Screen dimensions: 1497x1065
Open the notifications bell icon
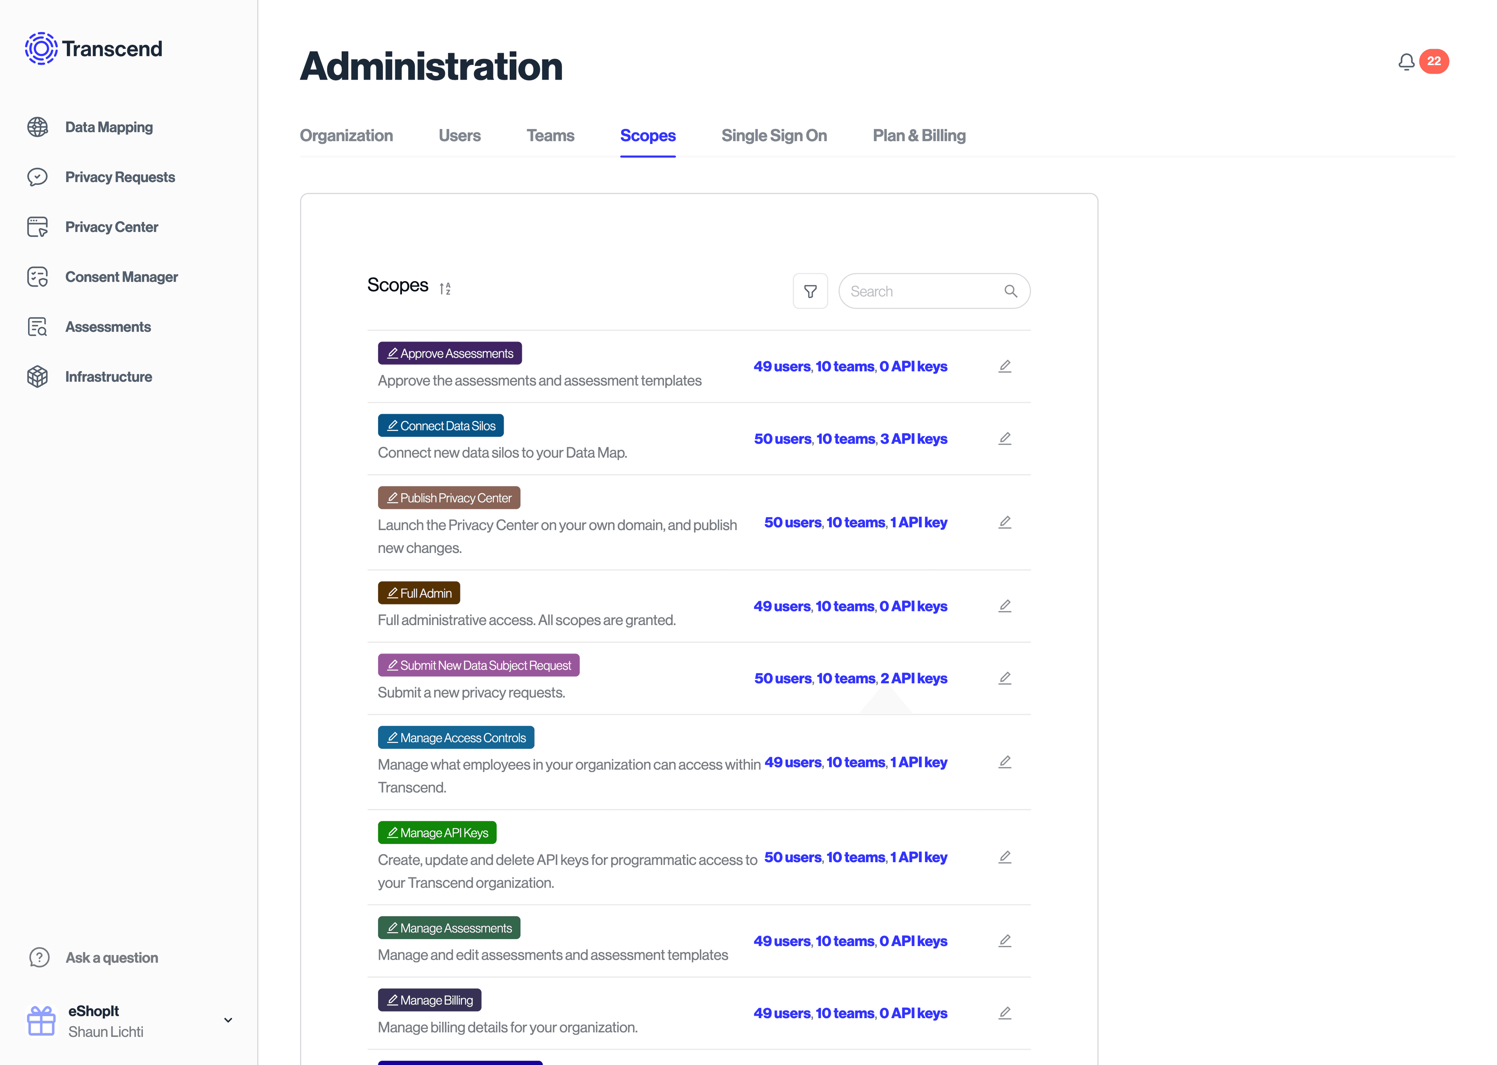(x=1406, y=62)
